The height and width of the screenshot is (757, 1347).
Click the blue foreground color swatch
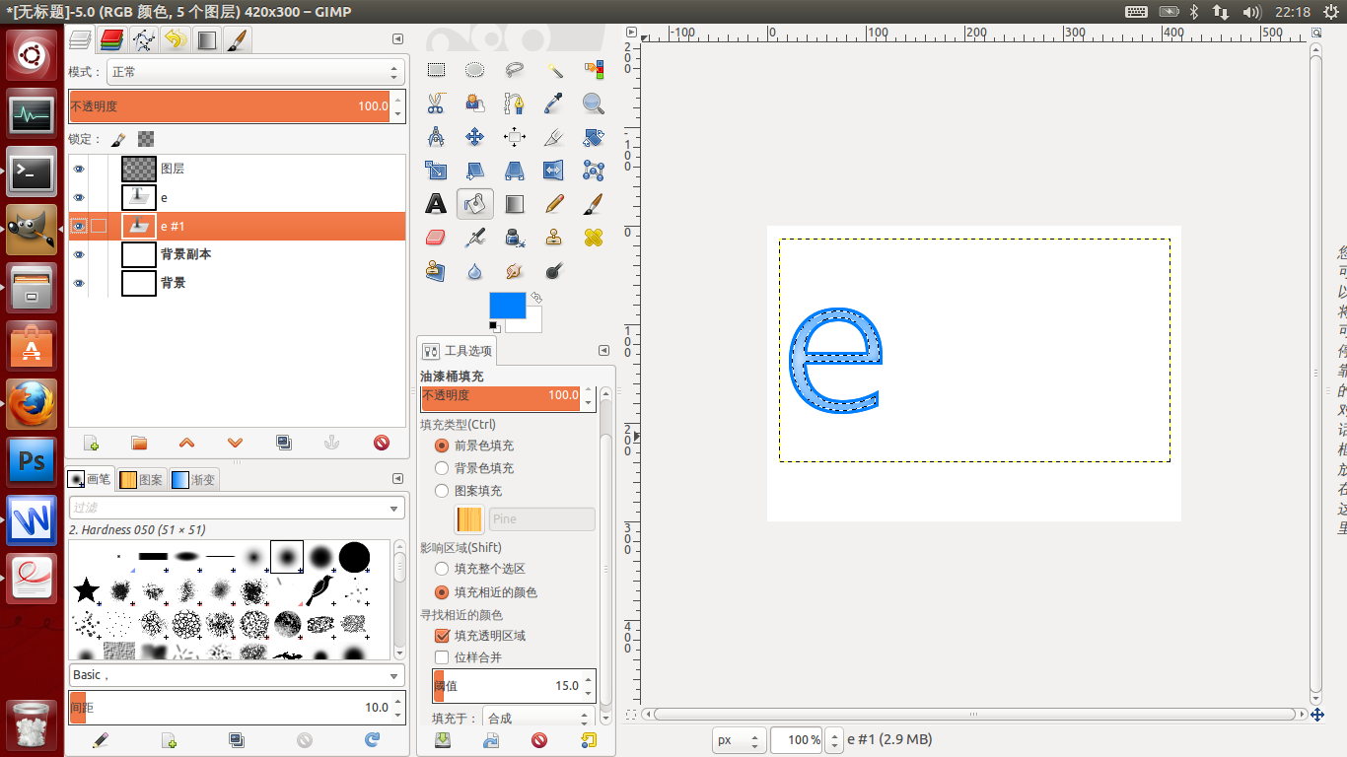(x=507, y=306)
